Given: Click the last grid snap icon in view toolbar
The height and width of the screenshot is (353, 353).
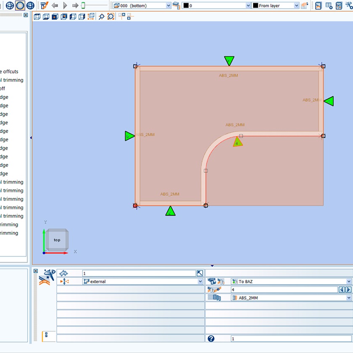Looking at the screenshot, I should [x=130, y=16].
